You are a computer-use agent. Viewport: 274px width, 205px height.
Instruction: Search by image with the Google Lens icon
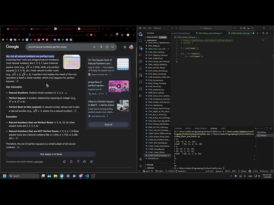click(107, 47)
